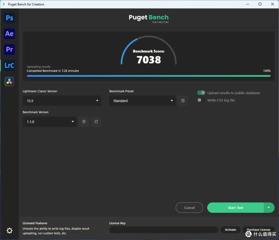This screenshot has width=279, height=240.
Task: Open the After Effects benchmark icon
Action: tap(10, 34)
